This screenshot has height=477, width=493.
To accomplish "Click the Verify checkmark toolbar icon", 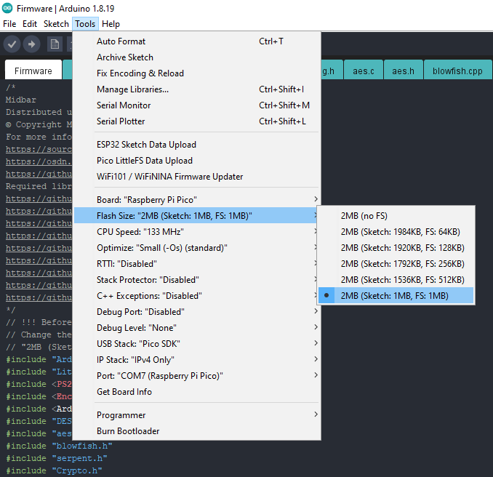I will [12, 44].
